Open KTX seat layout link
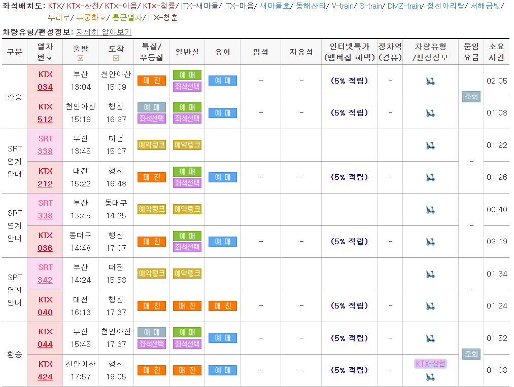The width and height of the screenshot is (514, 387). (55, 6)
